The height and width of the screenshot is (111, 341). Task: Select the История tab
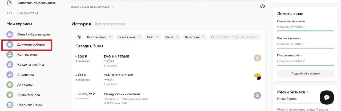[x=81, y=24]
